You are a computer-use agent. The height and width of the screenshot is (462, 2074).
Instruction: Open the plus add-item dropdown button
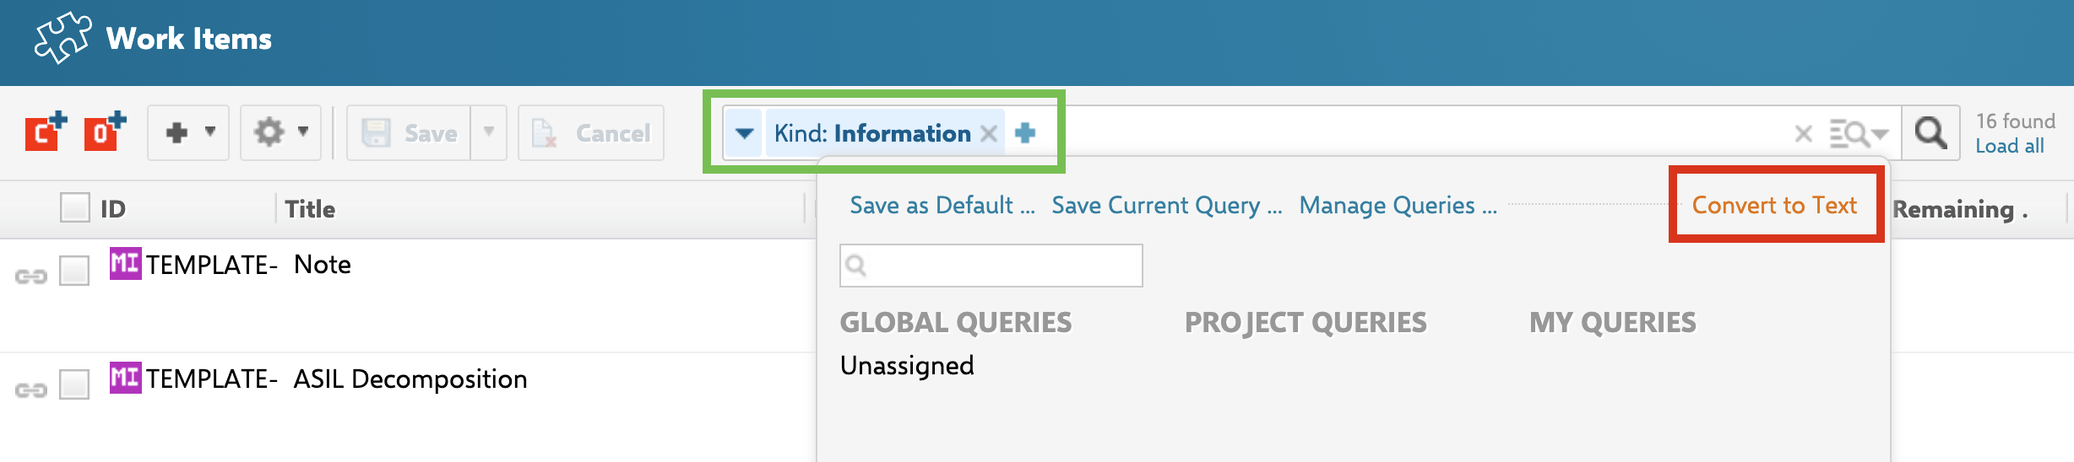click(x=188, y=132)
